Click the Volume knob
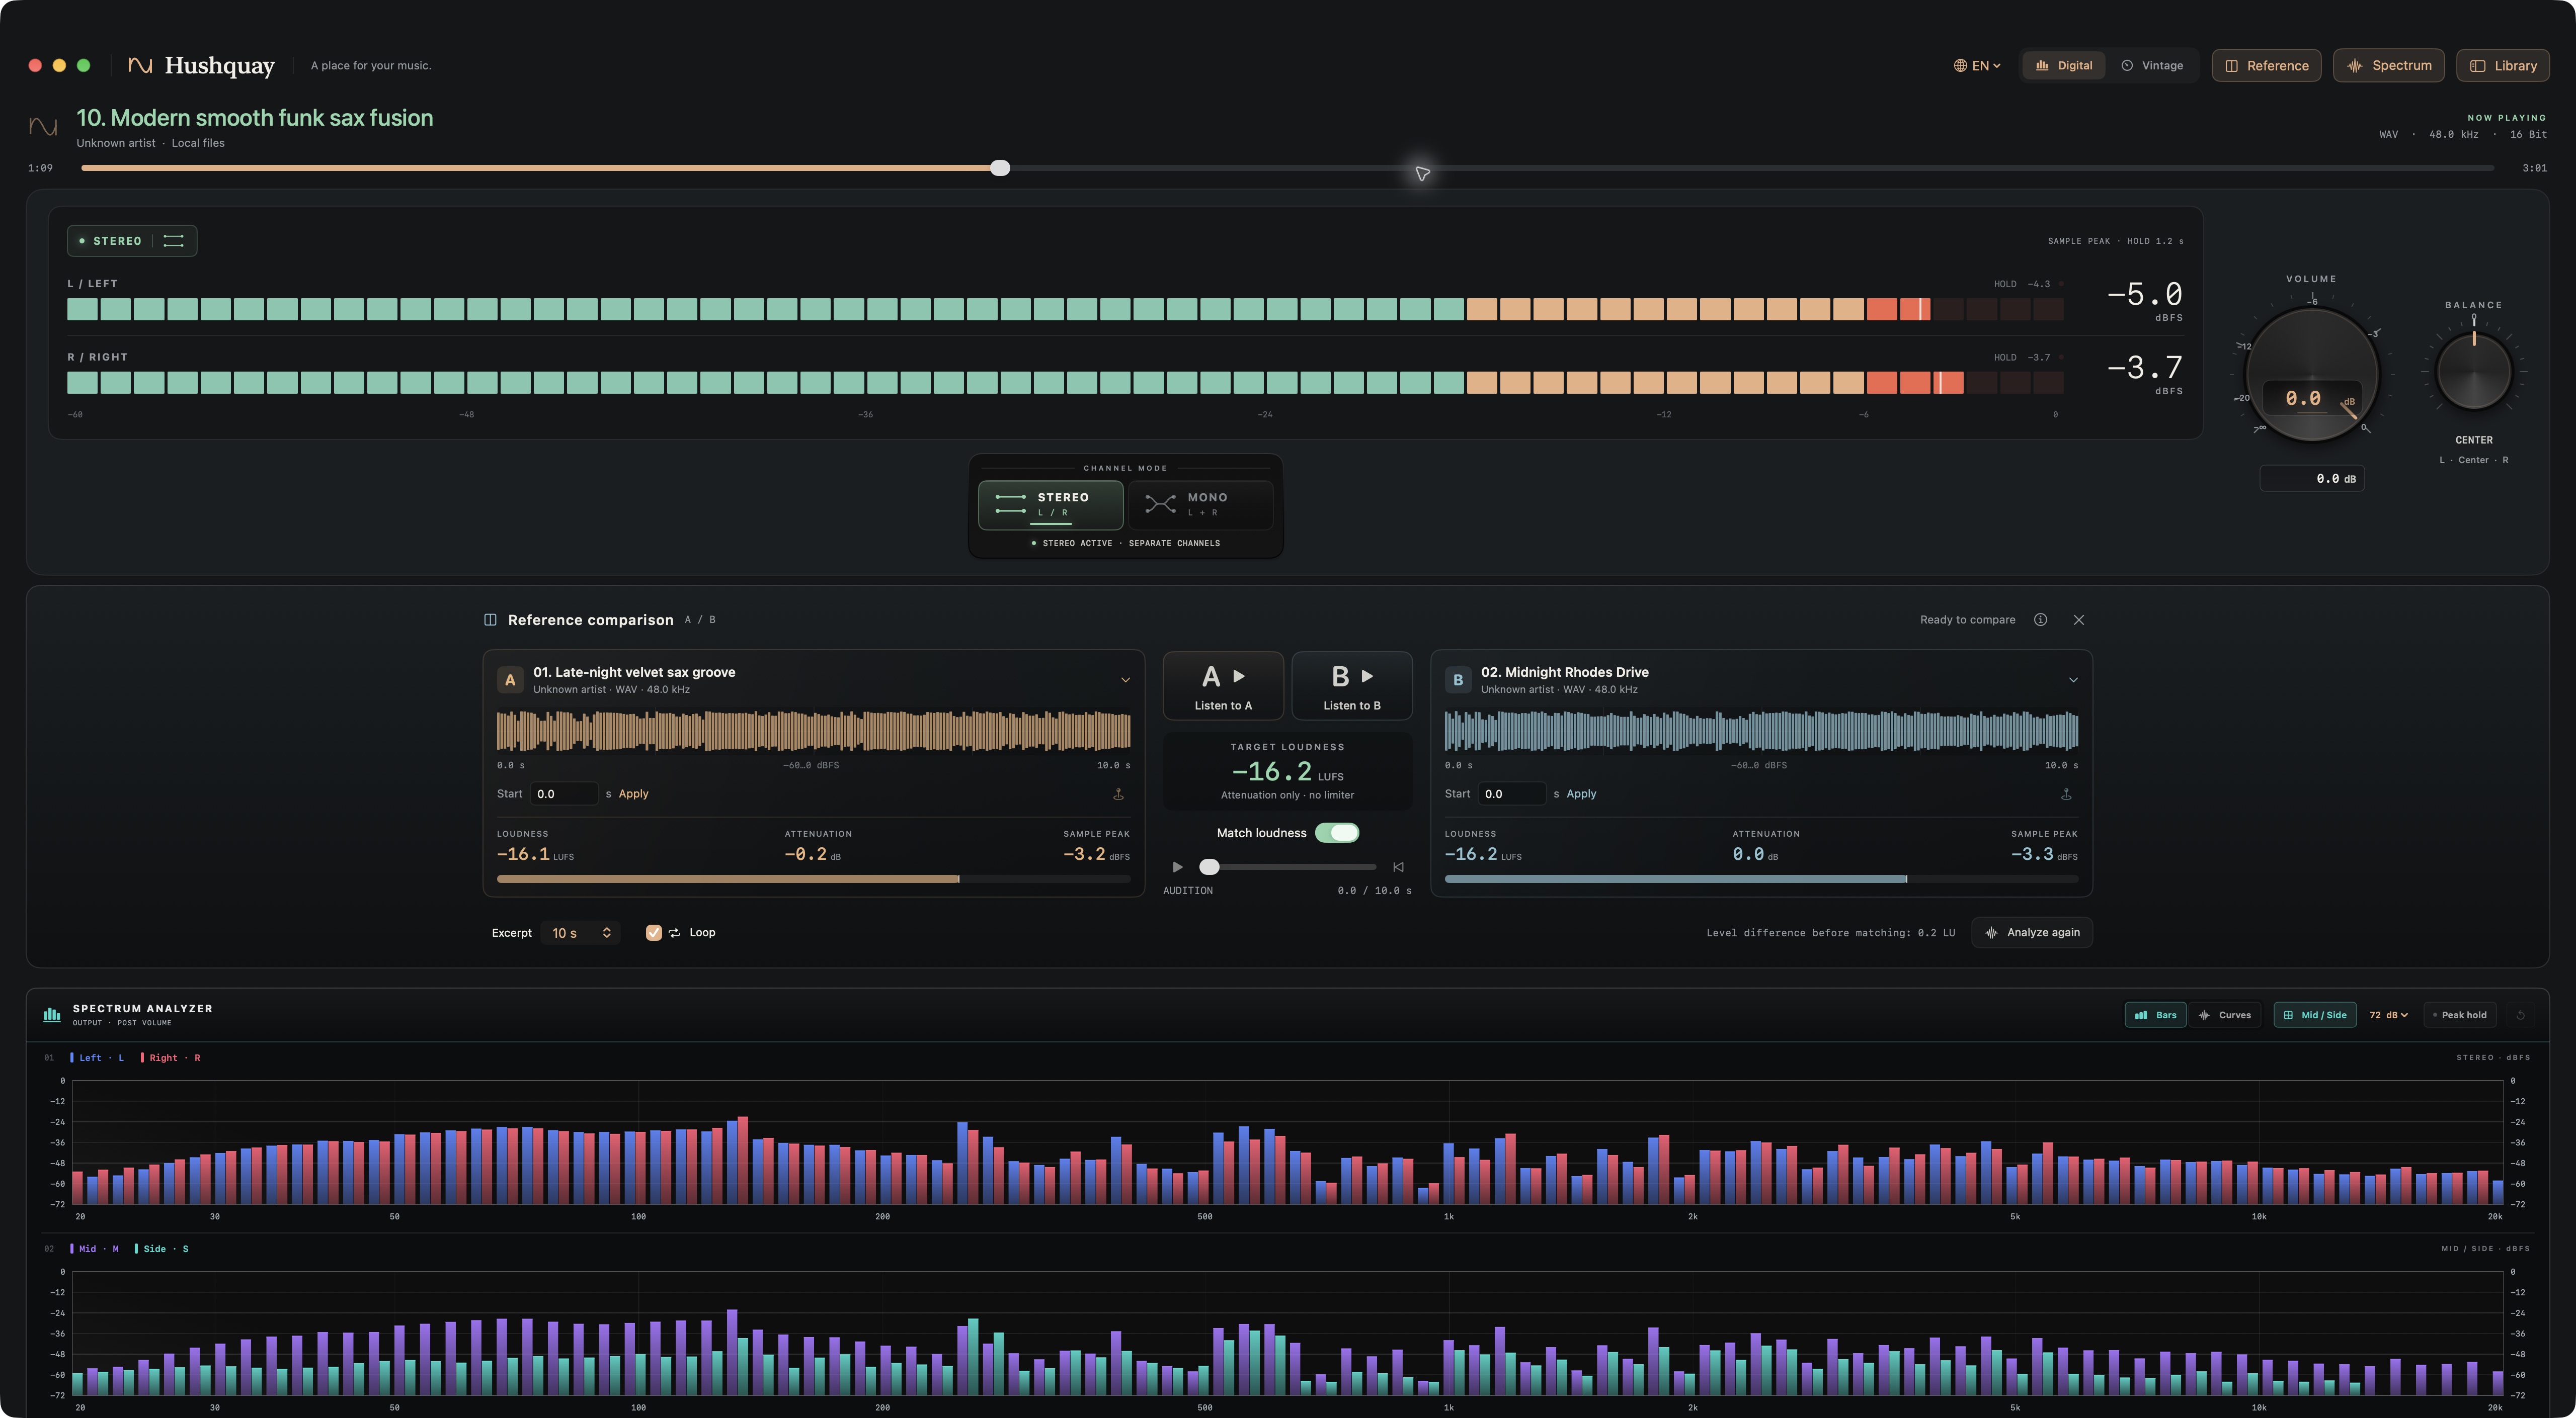The image size is (2576, 1418). 2311,374
